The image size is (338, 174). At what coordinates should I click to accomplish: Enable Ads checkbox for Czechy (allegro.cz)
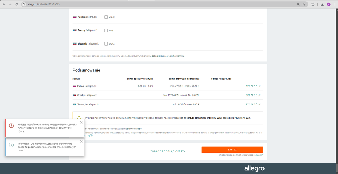pos(106,30)
